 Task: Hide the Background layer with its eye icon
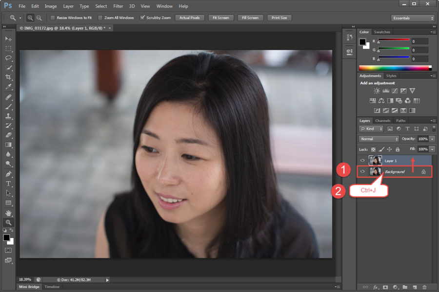coord(362,171)
